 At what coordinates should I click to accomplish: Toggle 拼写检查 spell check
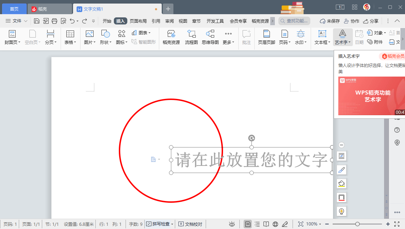tap(158, 224)
